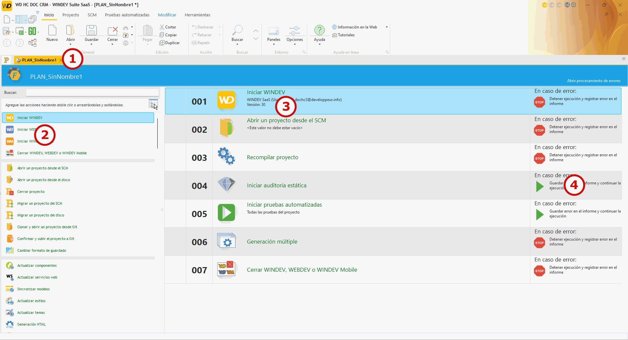Select Confirmar y subir el proyecto a Git

click(78, 239)
